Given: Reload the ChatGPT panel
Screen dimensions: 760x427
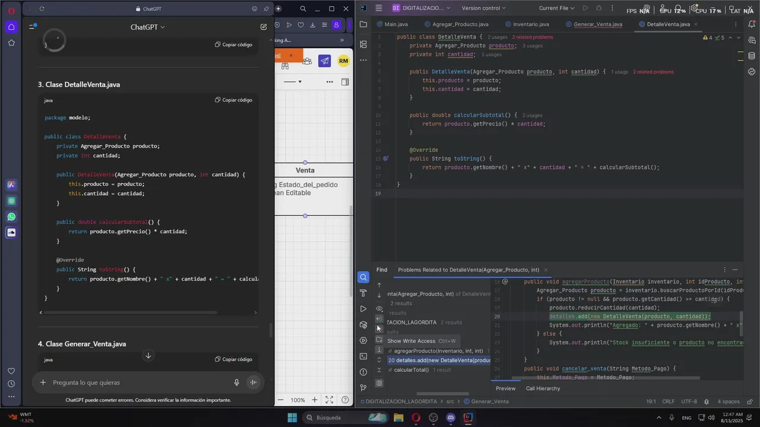Looking at the screenshot, I should [42, 9].
